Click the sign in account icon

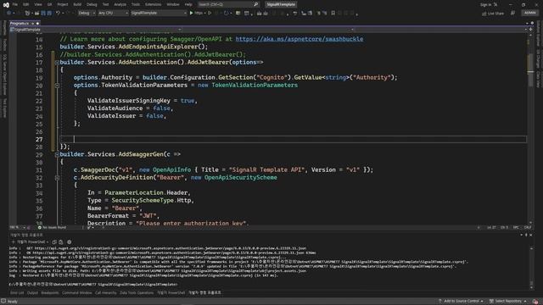(495, 4)
